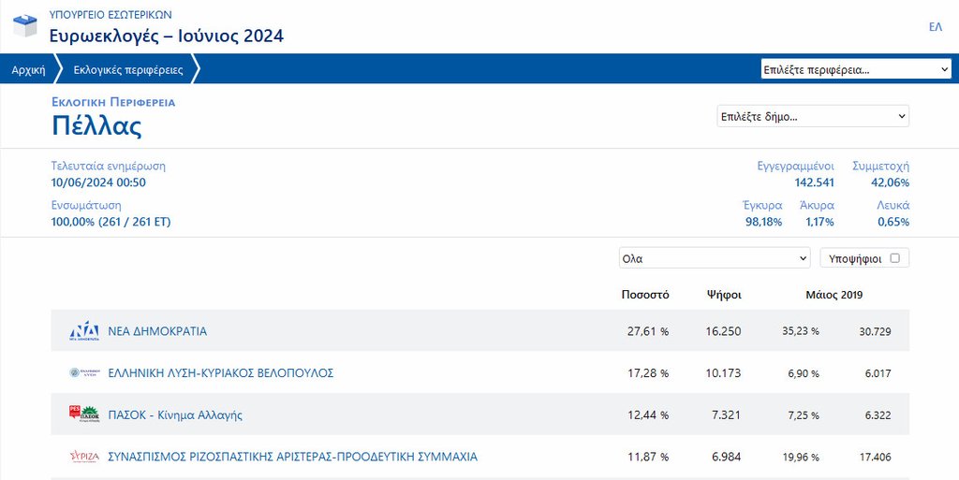The height and width of the screenshot is (480, 959).
Task: Open Εκλογικές περιφέρειες breadcrumb
Action: (128, 69)
